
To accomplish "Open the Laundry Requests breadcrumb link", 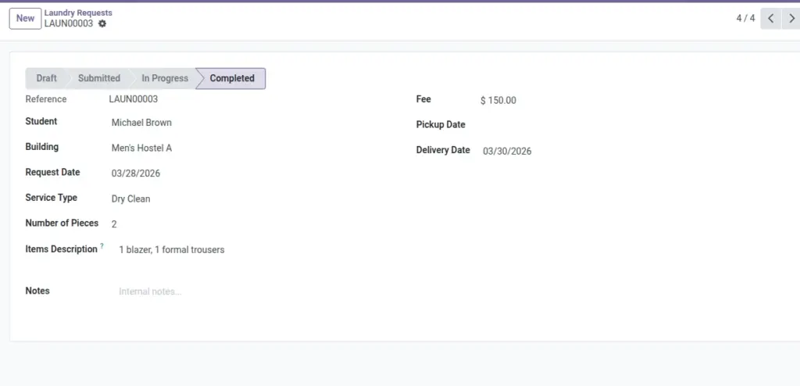I will pyautogui.click(x=78, y=13).
